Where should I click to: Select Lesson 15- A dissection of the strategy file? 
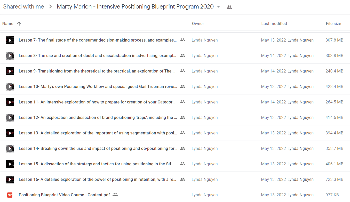click(x=97, y=164)
